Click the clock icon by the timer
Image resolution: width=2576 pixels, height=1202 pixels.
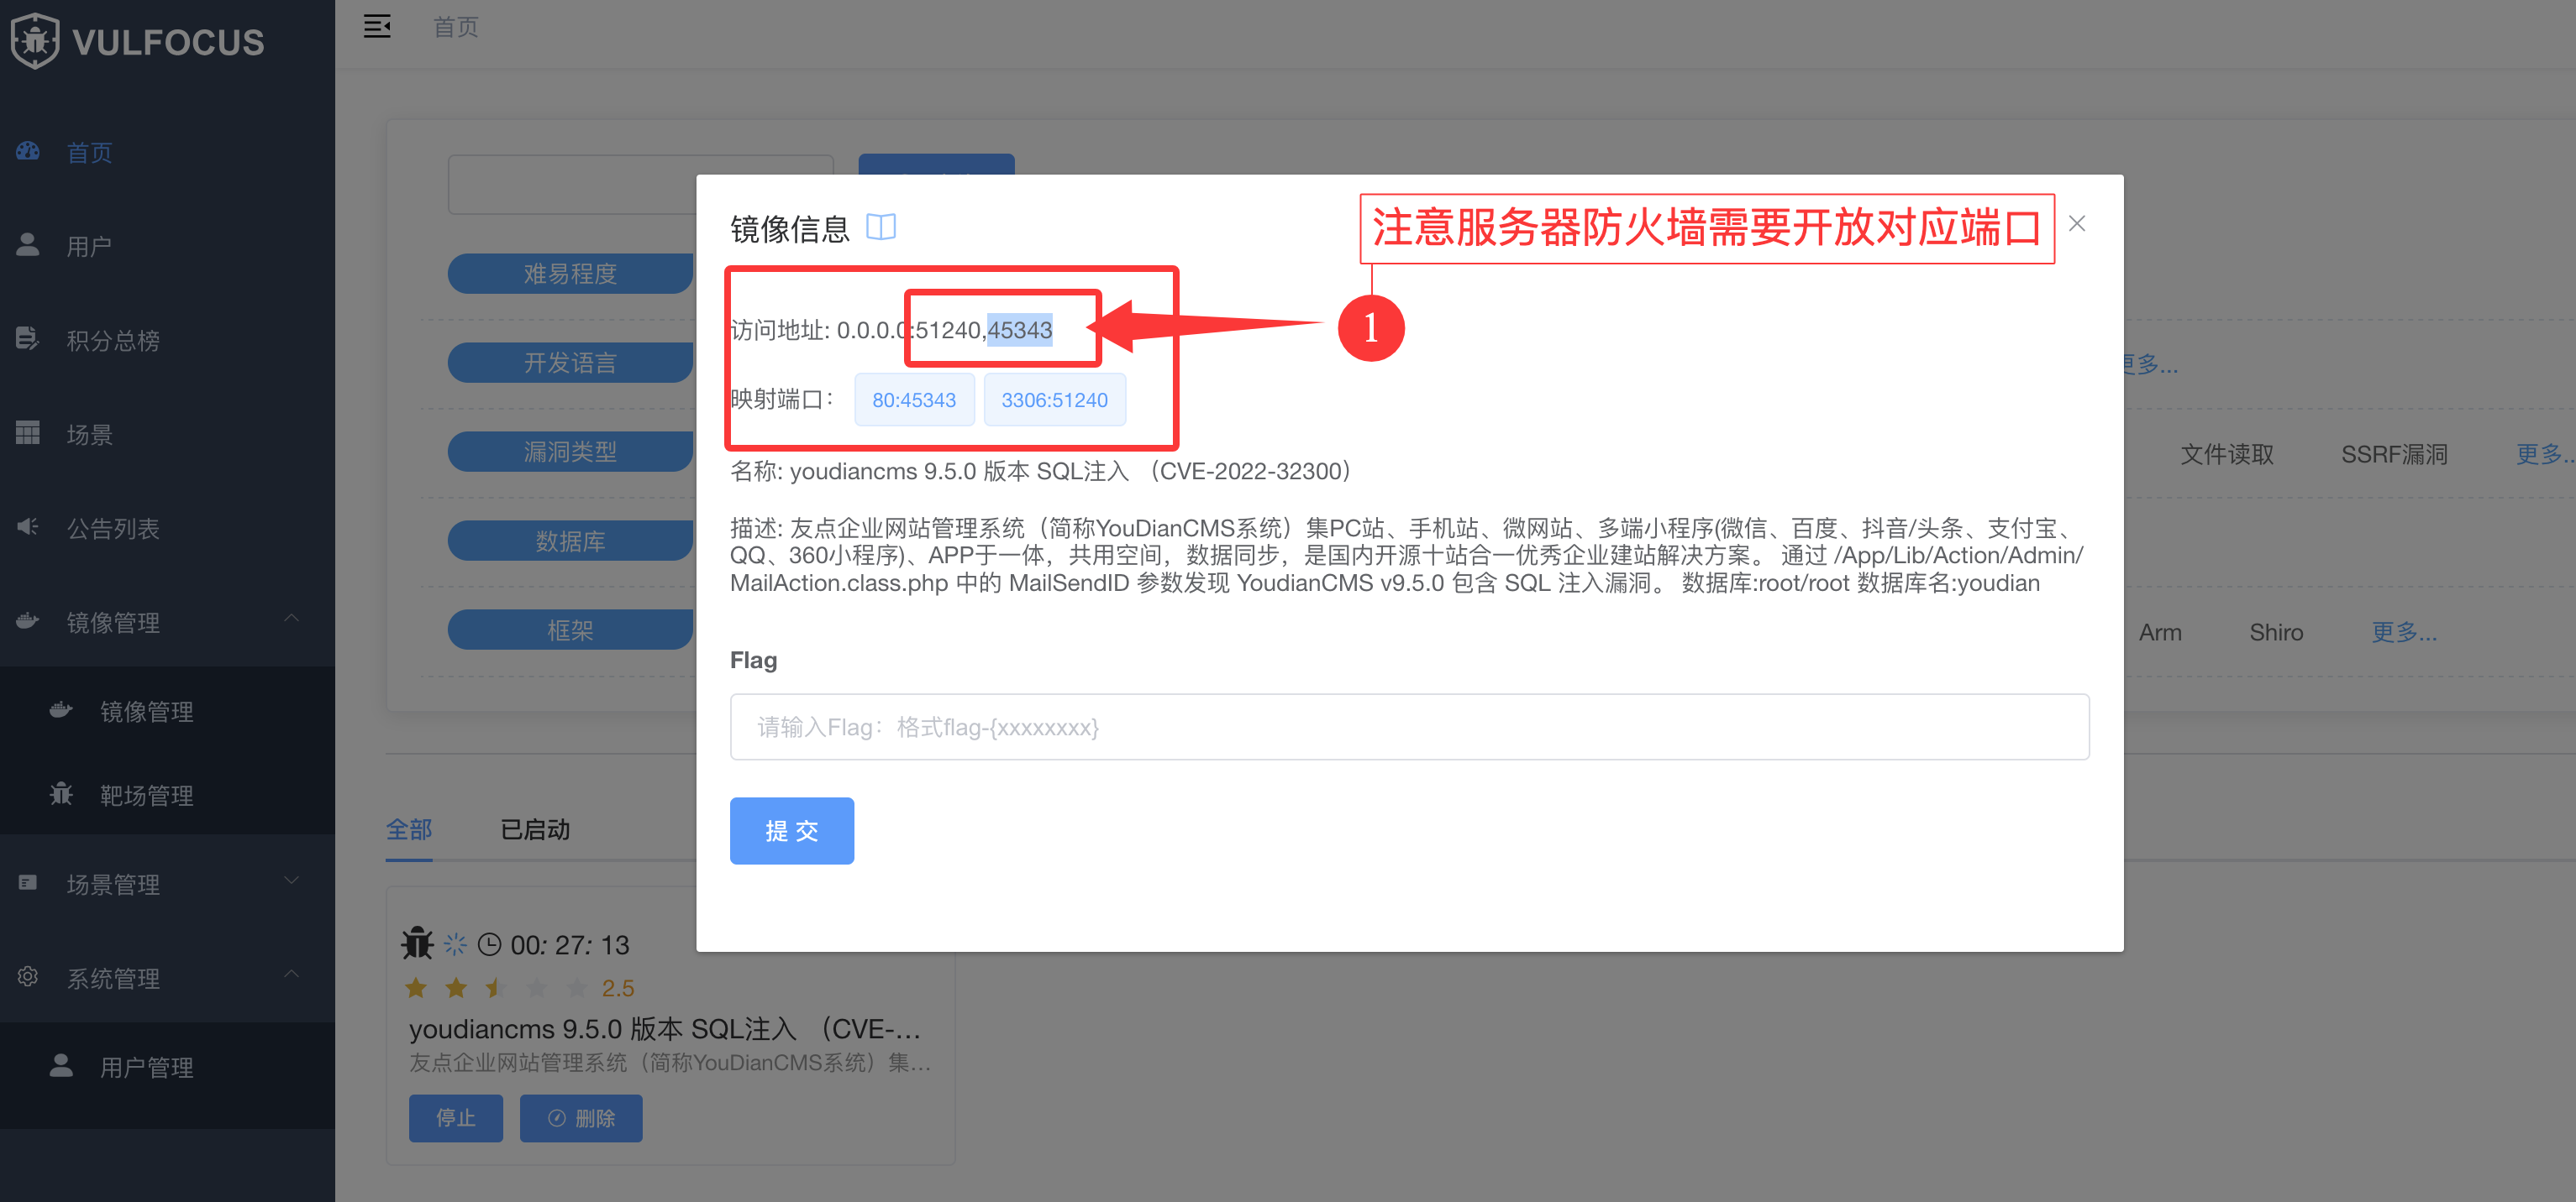click(x=489, y=944)
